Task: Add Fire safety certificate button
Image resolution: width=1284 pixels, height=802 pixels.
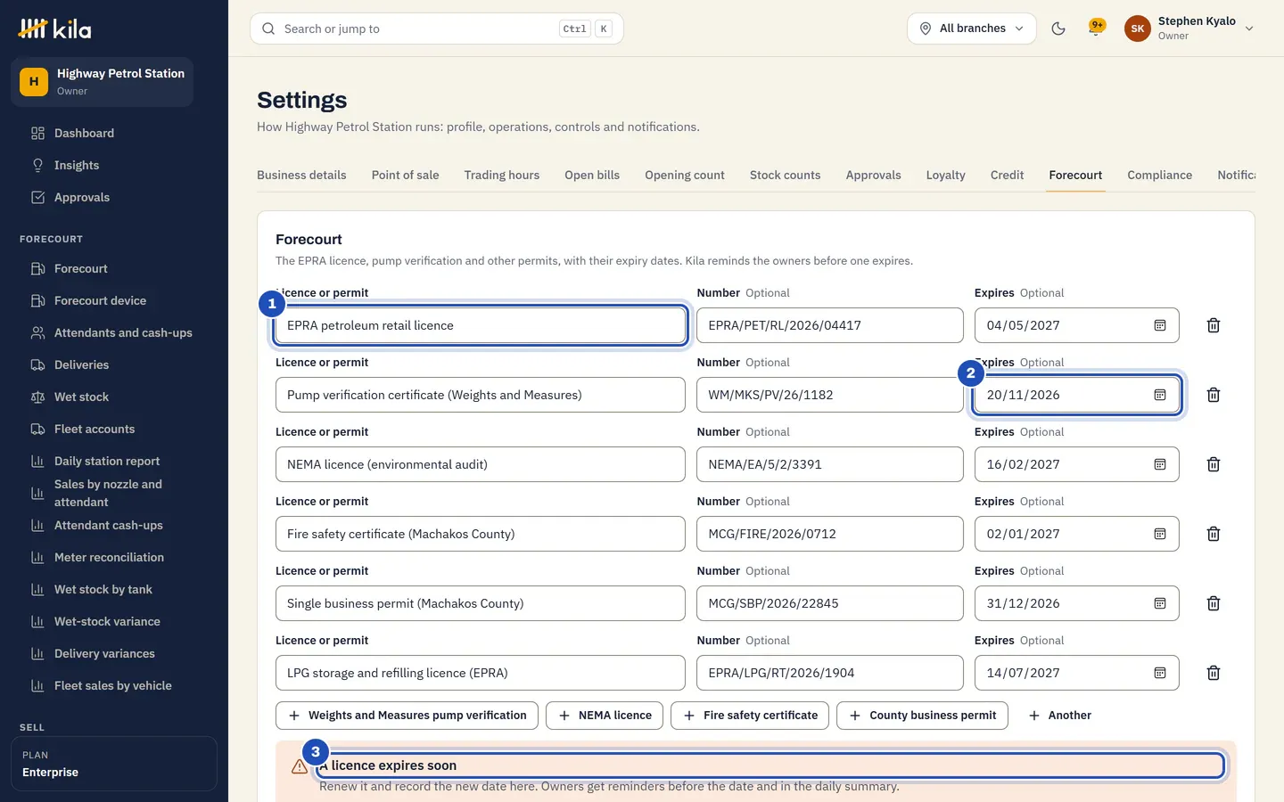Action: pyautogui.click(x=750, y=716)
